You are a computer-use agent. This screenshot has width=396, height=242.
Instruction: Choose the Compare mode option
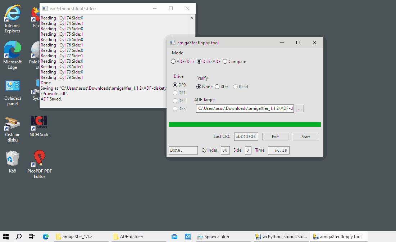pos(225,62)
